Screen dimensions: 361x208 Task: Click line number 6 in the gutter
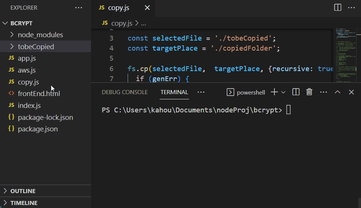point(112,69)
